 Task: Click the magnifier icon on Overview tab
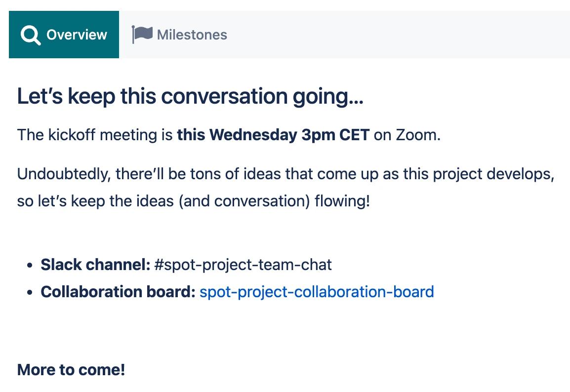click(31, 35)
